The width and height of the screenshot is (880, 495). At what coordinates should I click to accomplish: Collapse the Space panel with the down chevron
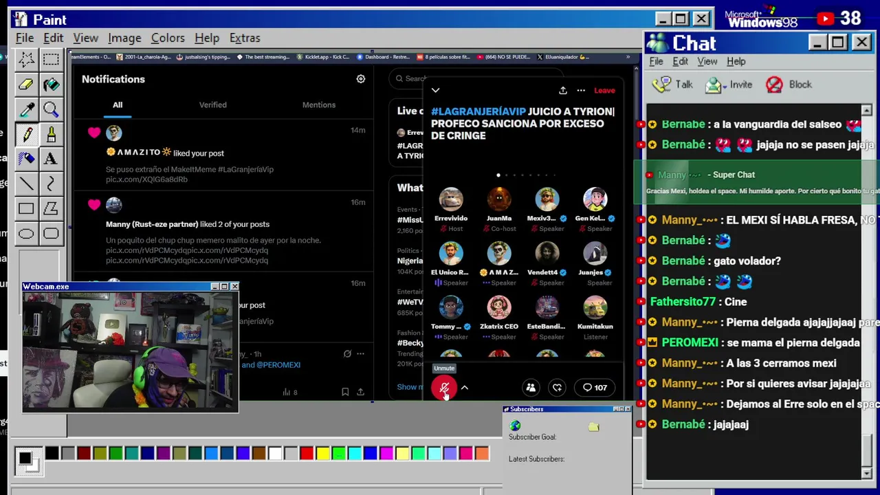pos(435,90)
